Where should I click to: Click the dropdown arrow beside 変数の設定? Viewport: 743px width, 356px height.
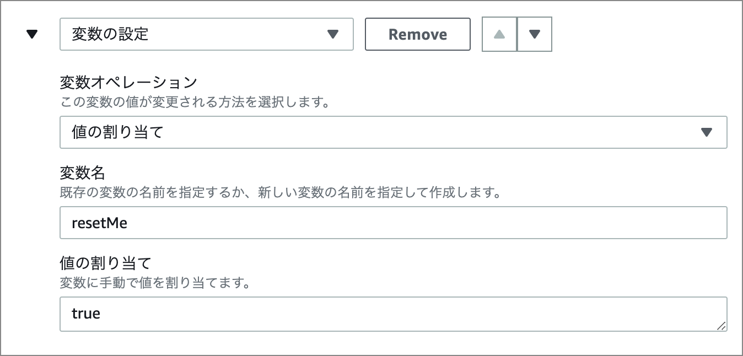(x=333, y=34)
